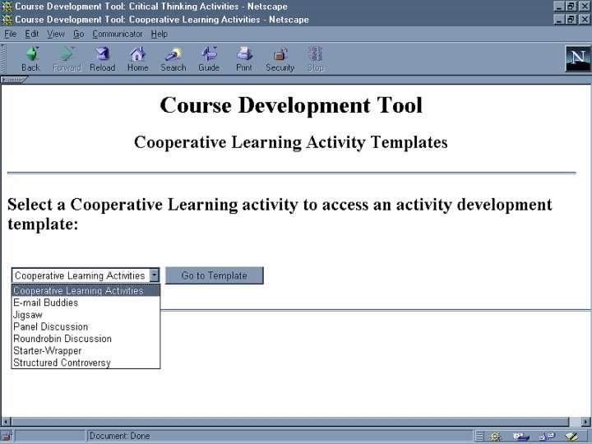Print the page using the Print icon
The height and width of the screenshot is (444, 592).
coord(244,59)
